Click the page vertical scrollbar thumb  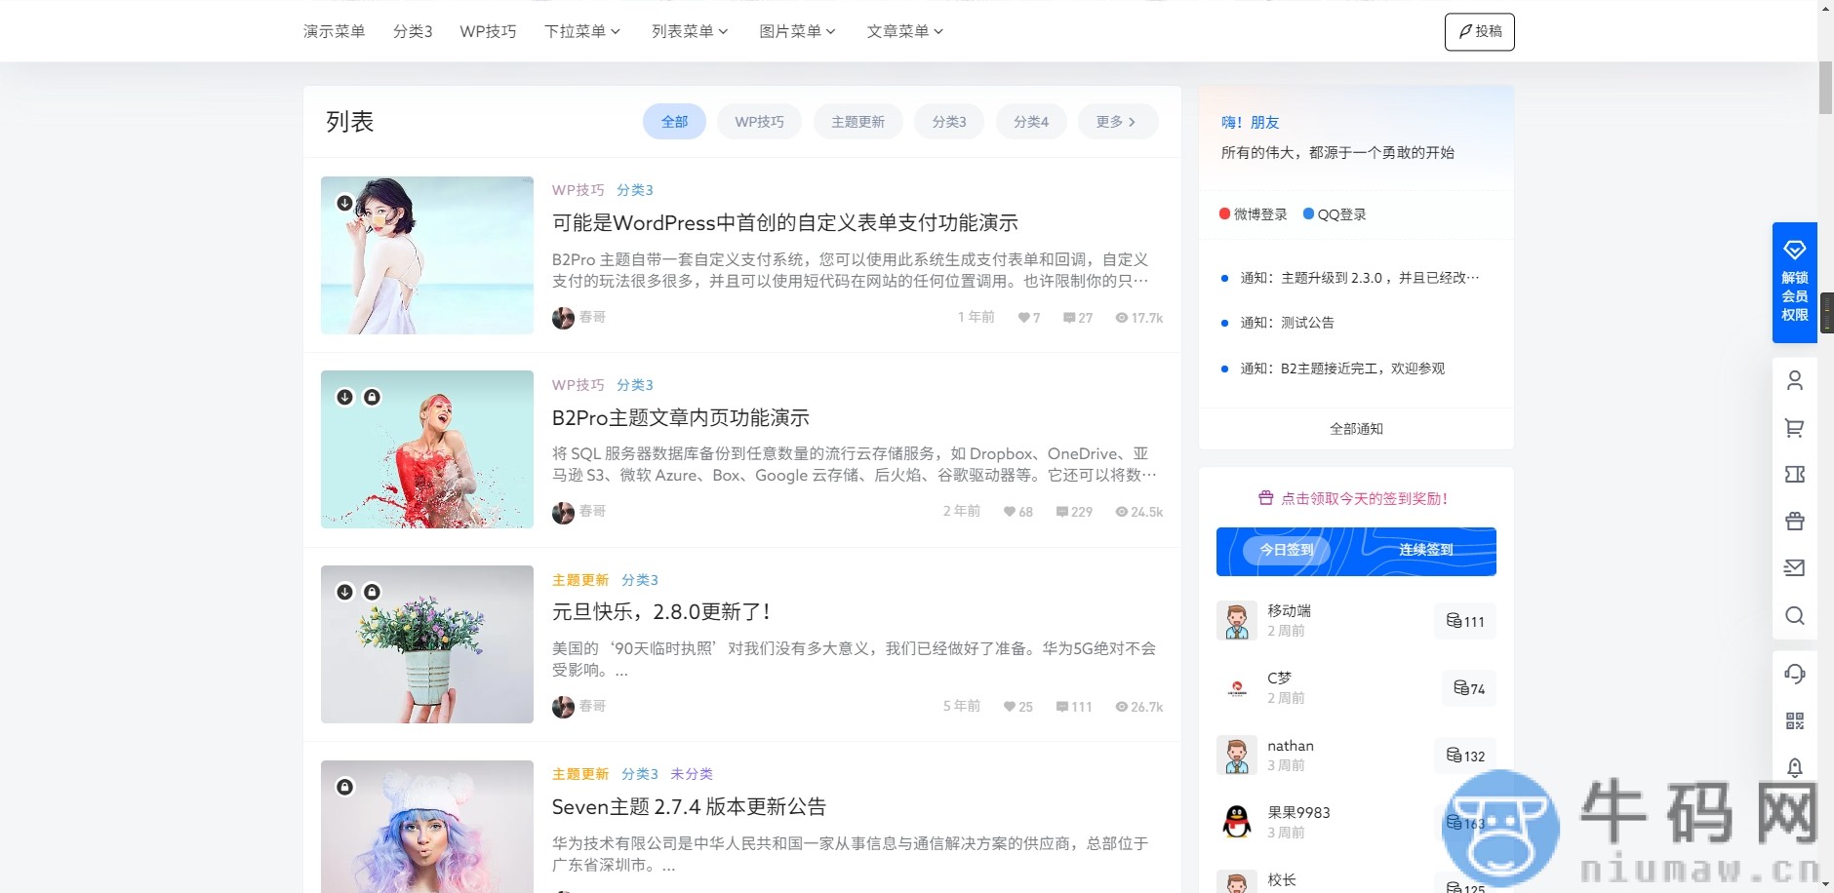tap(1825, 88)
